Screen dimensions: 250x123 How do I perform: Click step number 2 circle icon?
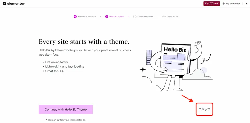click(x=107, y=16)
